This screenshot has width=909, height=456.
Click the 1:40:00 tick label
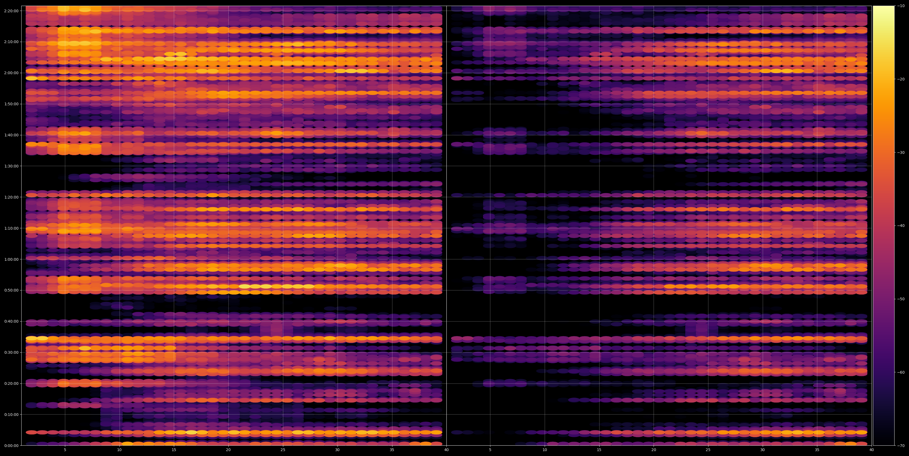coord(11,135)
